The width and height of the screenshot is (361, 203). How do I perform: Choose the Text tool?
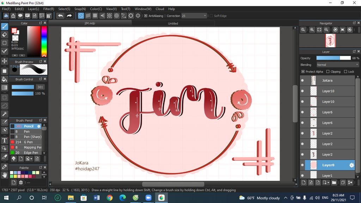[4, 140]
